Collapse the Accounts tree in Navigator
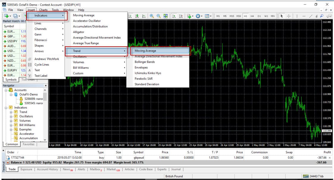The width and height of the screenshot is (334, 180). (6, 90)
